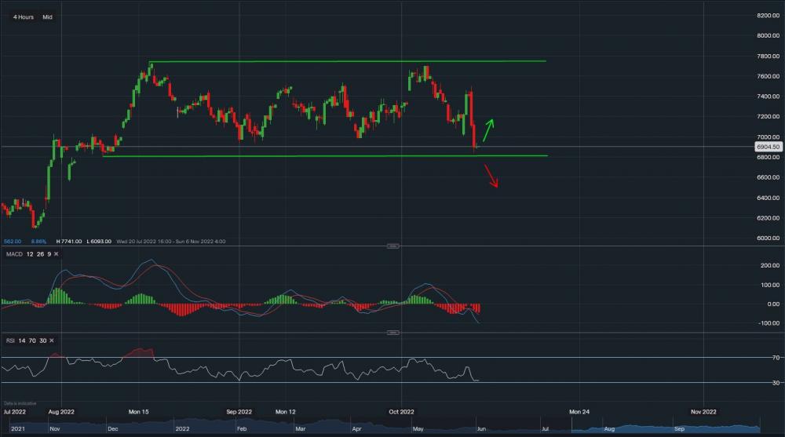Viewport: 785px width, 437px height.
Task: Grab the resize handle above RSI panel
Action: click(x=392, y=333)
